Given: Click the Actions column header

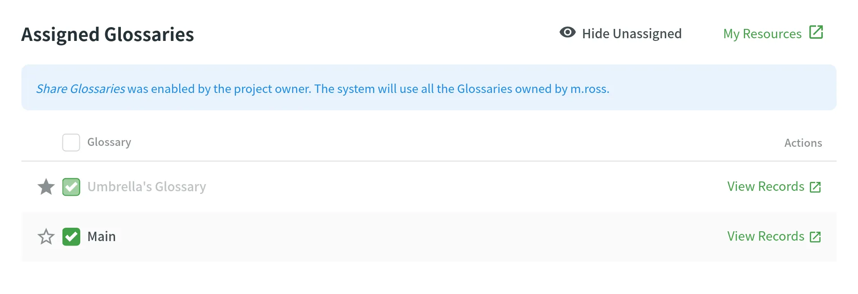Looking at the screenshot, I should pos(803,143).
